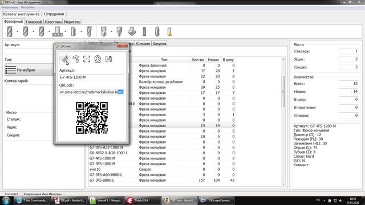This screenshot has width=365, height=205.
Task: Open the 'Списано' tab
Action: (143, 43)
